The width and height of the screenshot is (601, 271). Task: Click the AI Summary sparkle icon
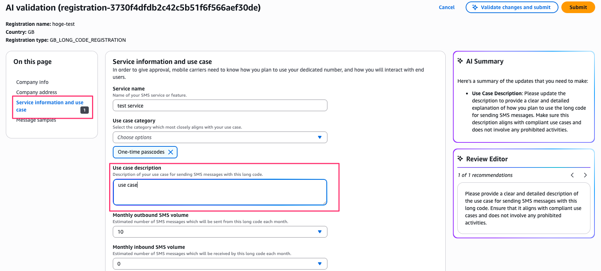tap(460, 61)
